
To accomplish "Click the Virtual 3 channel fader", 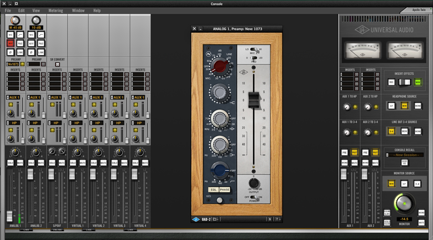I will 113,174.
